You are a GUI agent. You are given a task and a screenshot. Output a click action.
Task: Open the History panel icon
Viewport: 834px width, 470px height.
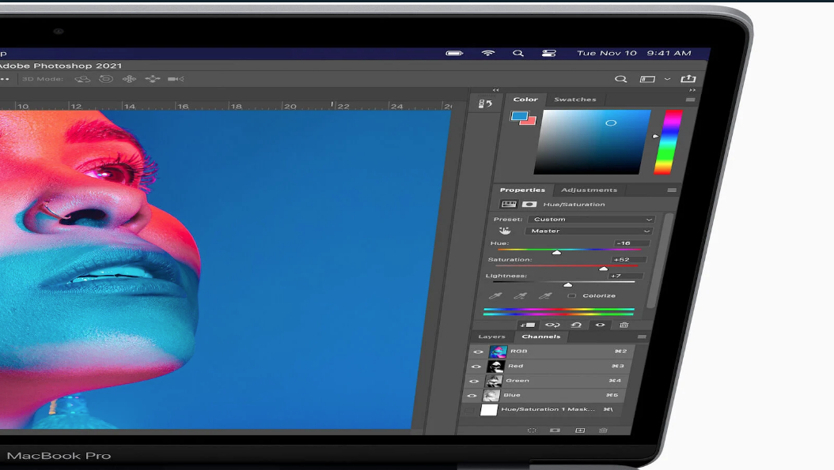click(485, 104)
